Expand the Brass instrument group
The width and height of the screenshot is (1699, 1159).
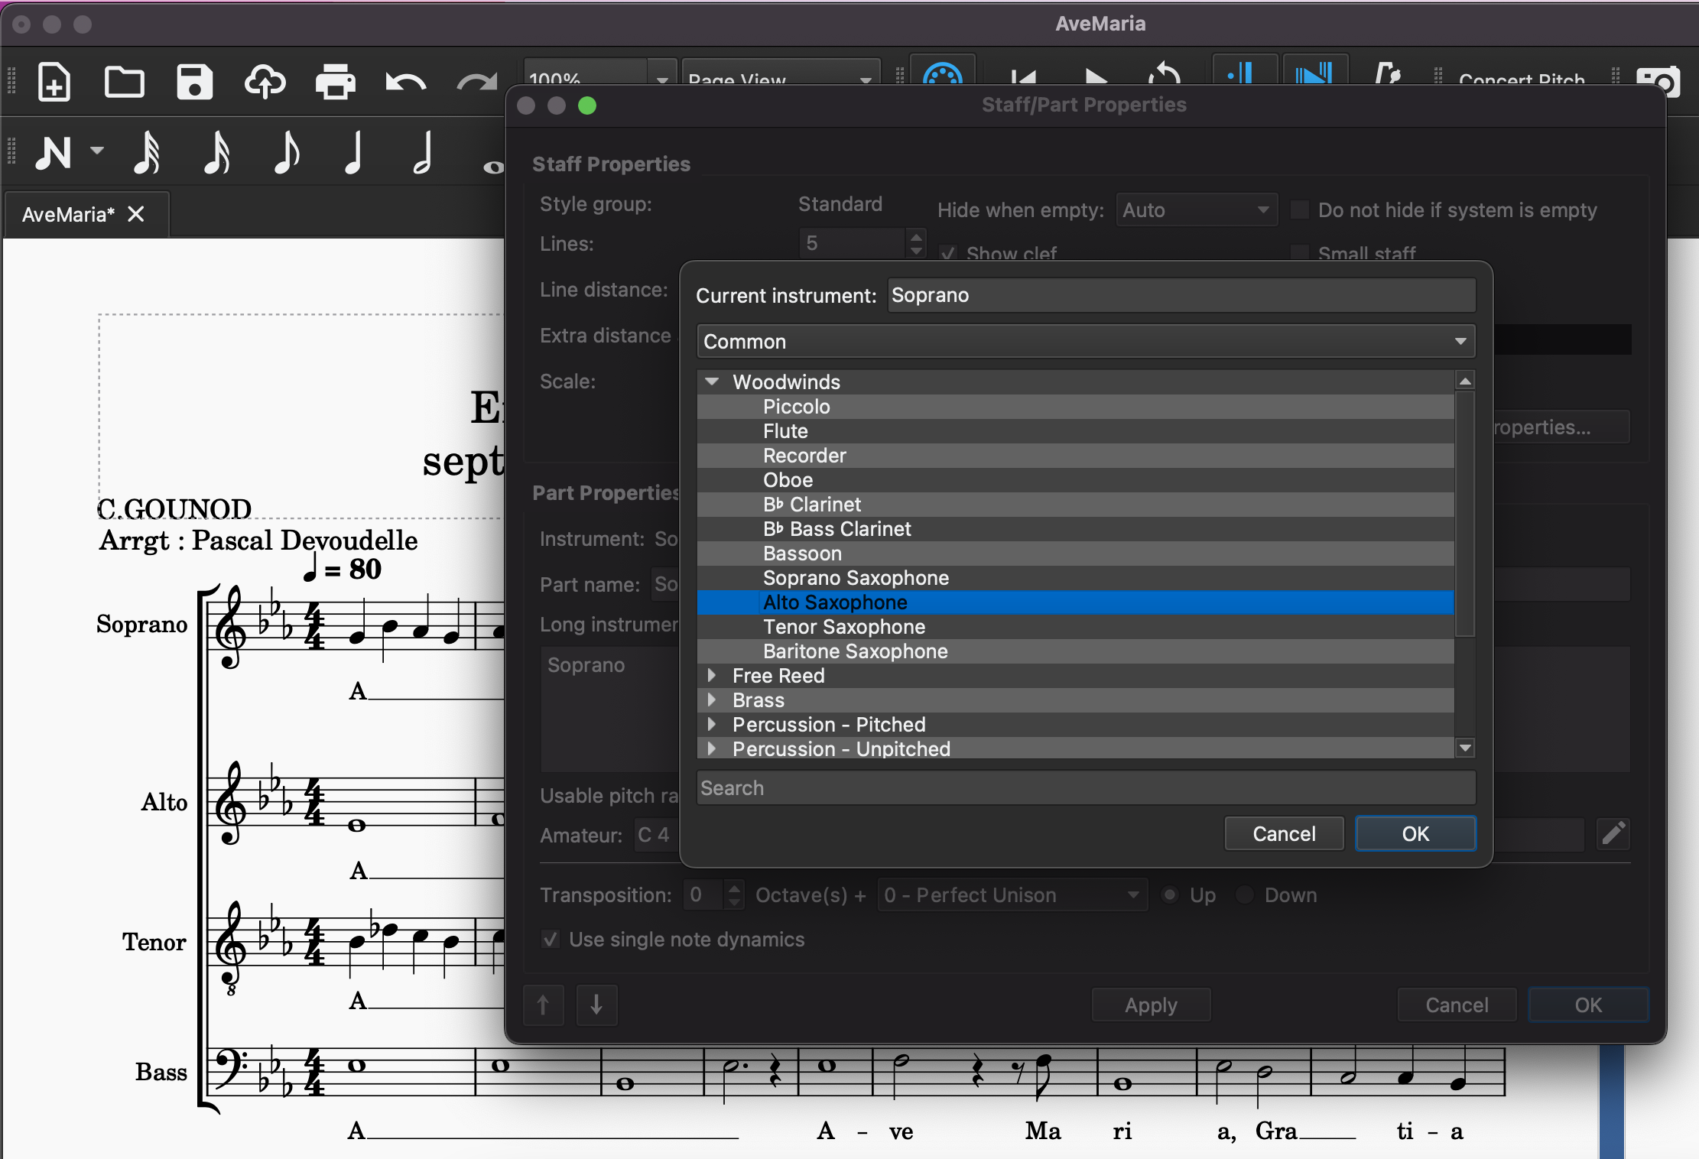712,700
